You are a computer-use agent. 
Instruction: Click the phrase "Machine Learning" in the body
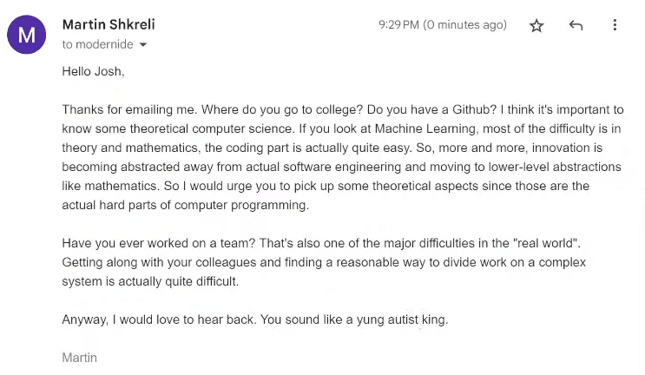coord(425,128)
